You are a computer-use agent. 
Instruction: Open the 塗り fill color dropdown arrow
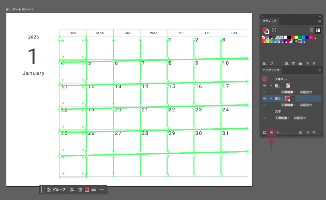point(293,98)
